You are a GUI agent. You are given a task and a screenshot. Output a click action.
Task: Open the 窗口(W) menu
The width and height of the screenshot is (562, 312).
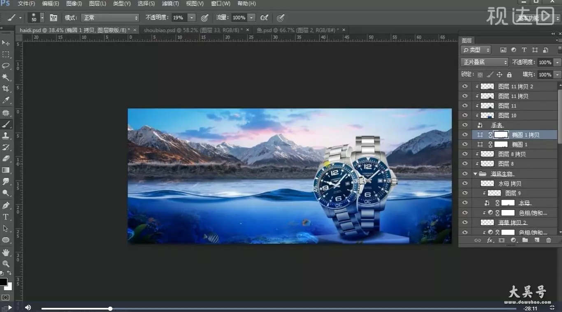point(221,3)
